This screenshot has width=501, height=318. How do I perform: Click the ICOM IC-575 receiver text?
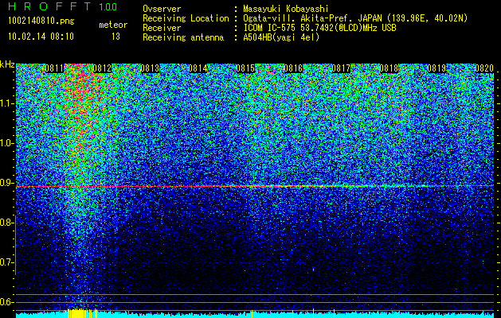coord(319,28)
